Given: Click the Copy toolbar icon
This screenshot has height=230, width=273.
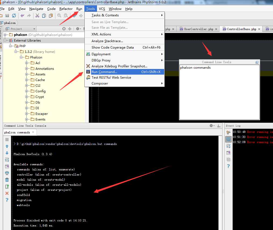Looking at the screenshot, I should coord(44,16).
